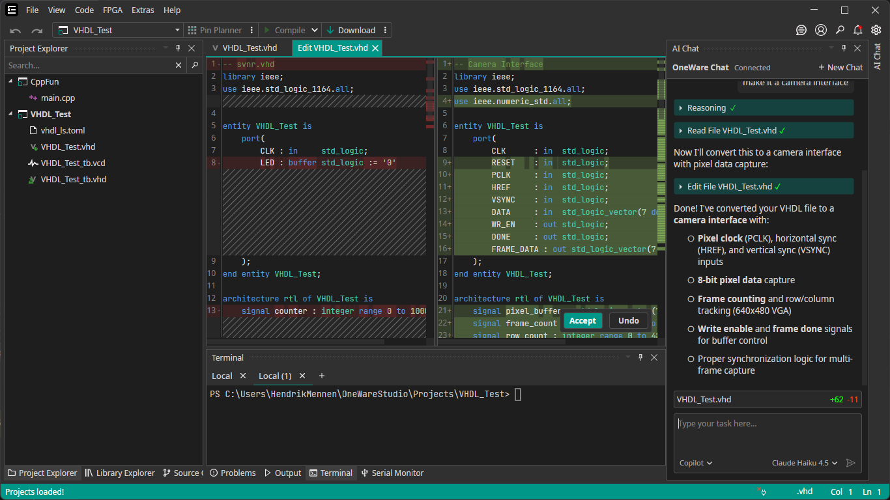Pin the Terminal panel
Screen dimensions: 890x500
pos(640,357)
